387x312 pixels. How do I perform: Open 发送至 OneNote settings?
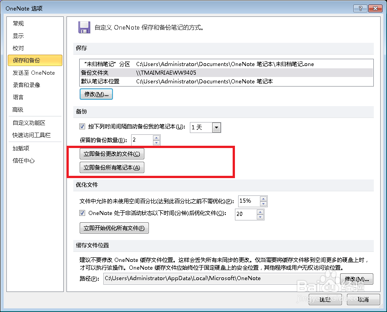pos(34,73)
